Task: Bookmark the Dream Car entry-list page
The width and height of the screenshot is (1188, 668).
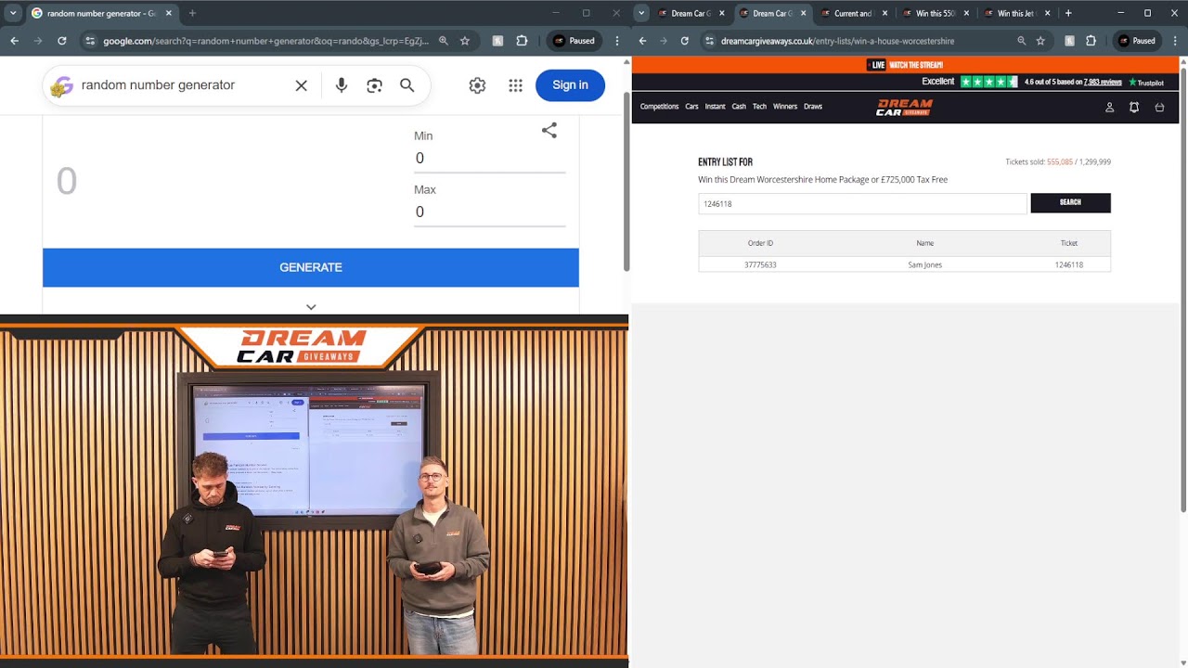Action: (1040, 41)
